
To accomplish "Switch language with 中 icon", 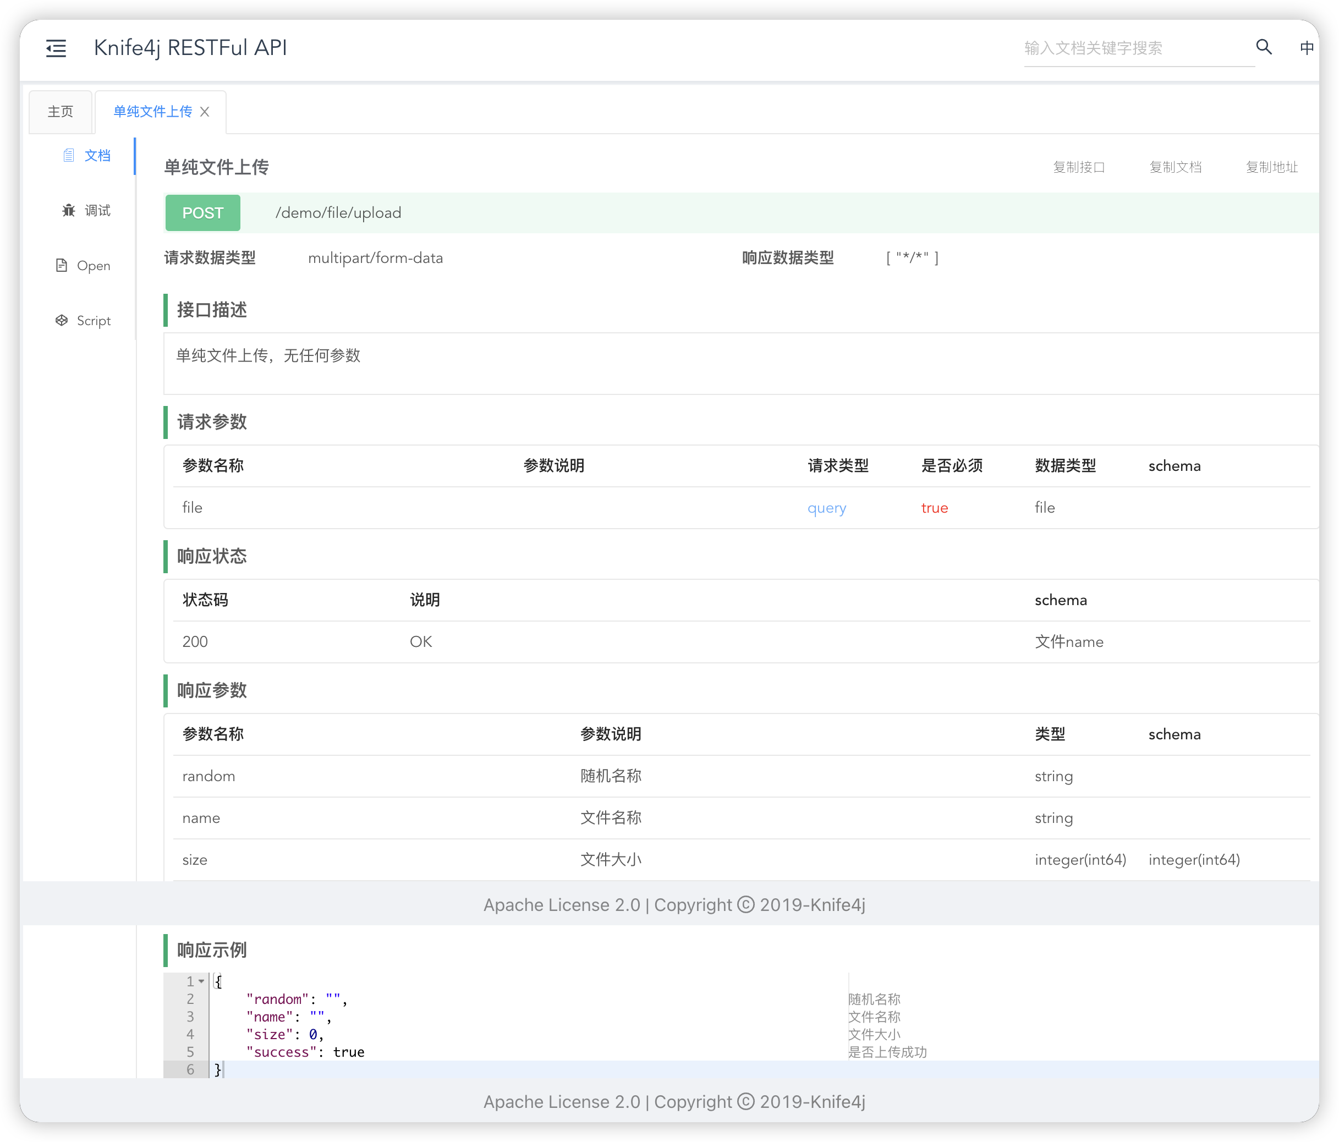I will (x=1306, y=48).
